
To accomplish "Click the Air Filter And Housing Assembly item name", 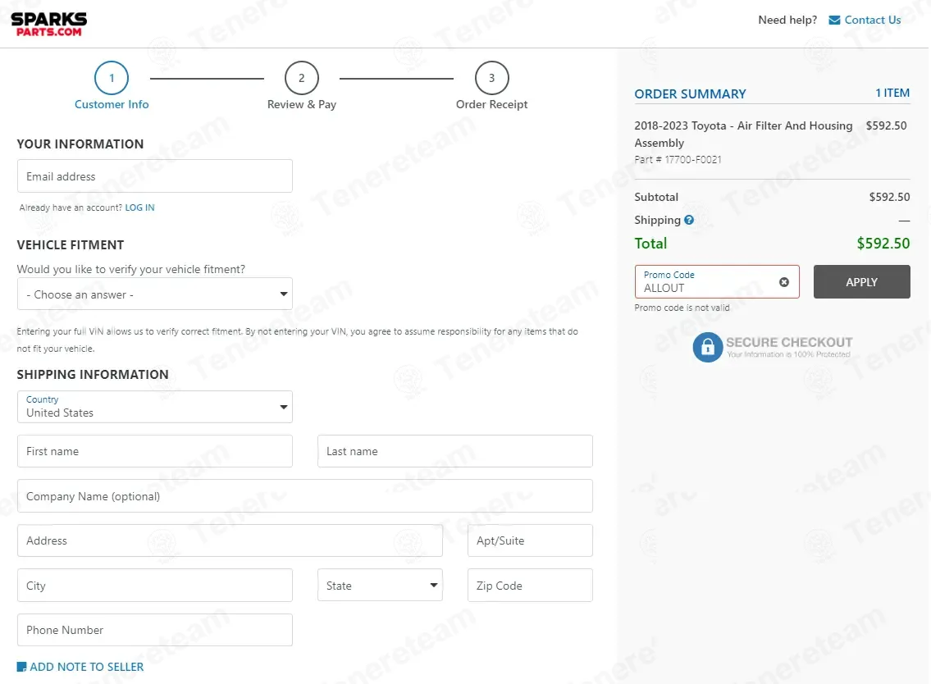I will (x=743, y=135).
